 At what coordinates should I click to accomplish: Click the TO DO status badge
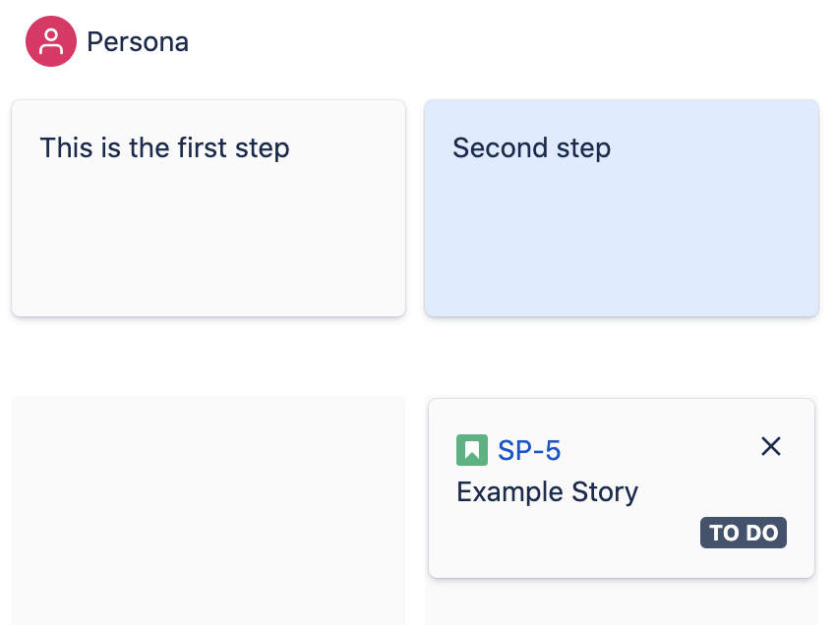(x=744, y=533)
